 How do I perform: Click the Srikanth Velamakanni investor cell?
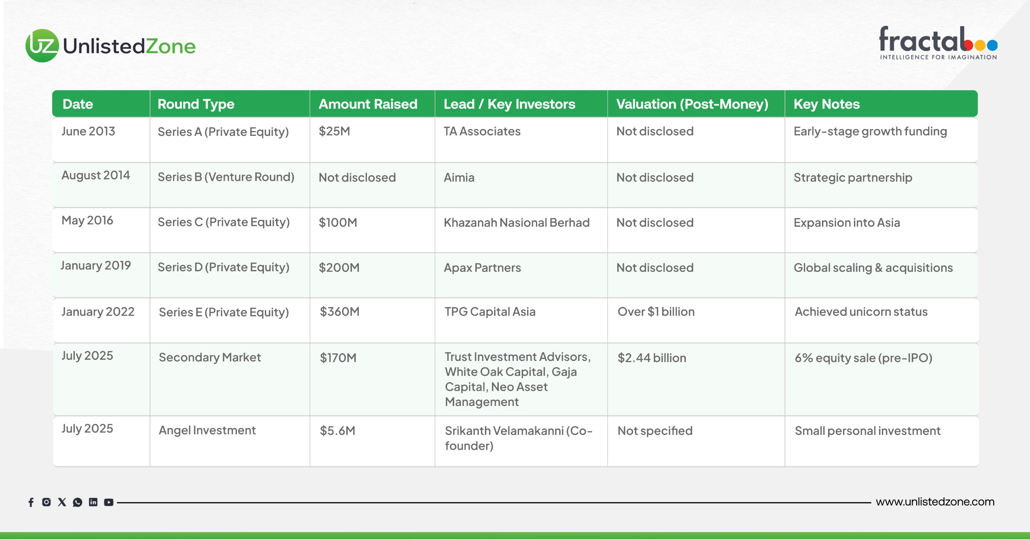tap(518, 438)
